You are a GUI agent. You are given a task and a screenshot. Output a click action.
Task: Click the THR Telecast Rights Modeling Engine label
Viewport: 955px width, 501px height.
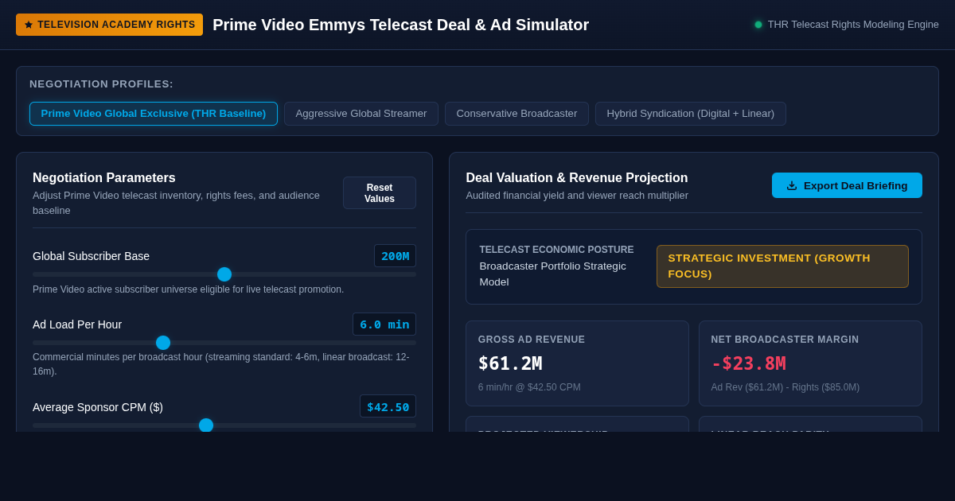853,25
